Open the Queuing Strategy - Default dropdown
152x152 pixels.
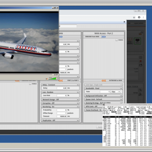(x=103, y=103)
